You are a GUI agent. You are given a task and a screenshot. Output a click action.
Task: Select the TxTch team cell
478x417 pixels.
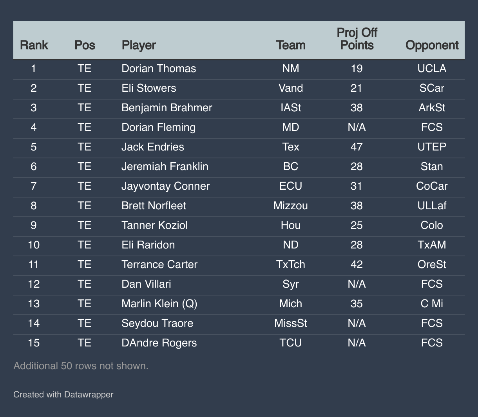coord(291,265)
